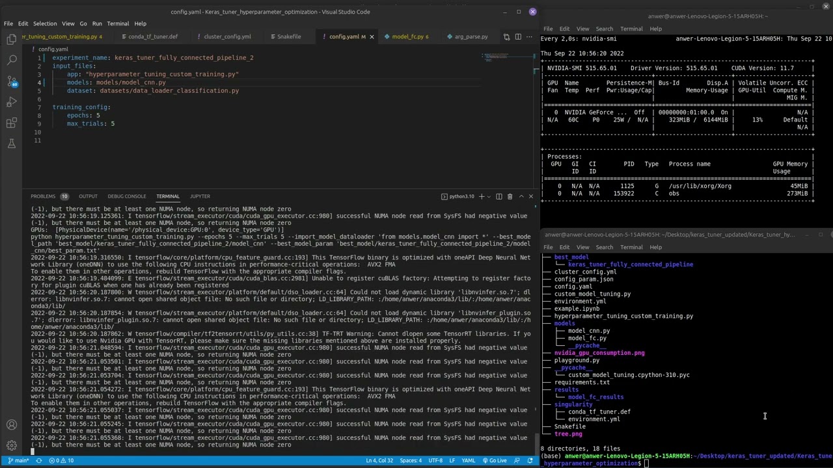The height and width of the screenshot is (468, 833).
Task: Create a new terminal with plus icon
Action: click(x=482, y=196)
